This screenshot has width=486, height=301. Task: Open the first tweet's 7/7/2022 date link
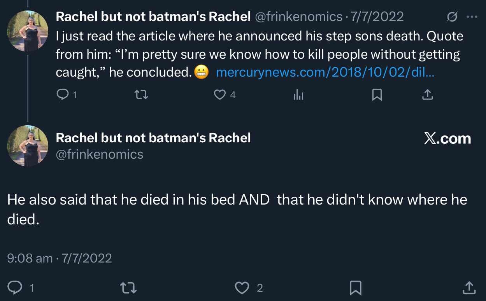click(x=377, y=17)
